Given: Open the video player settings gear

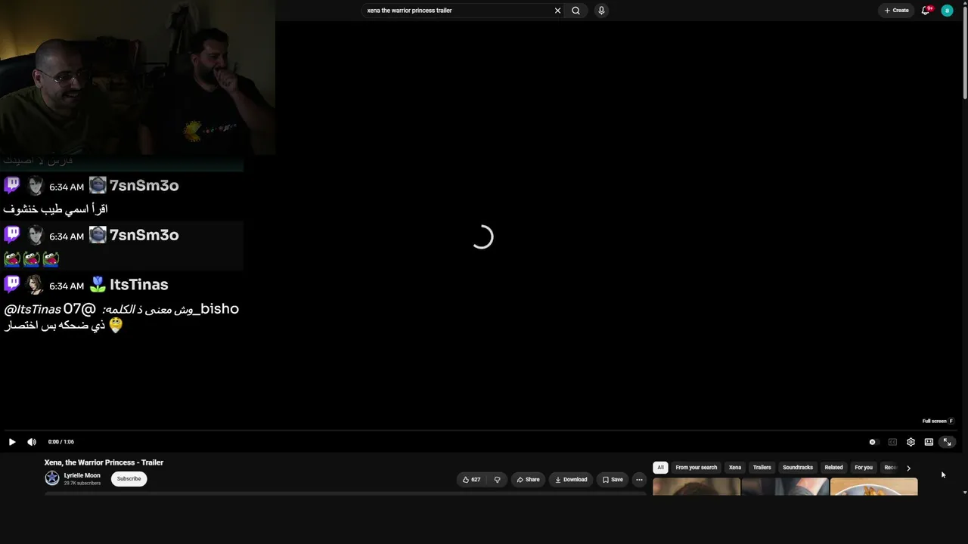Looking at the screenshot, I should pyautogui.click(x=911, y=442).
